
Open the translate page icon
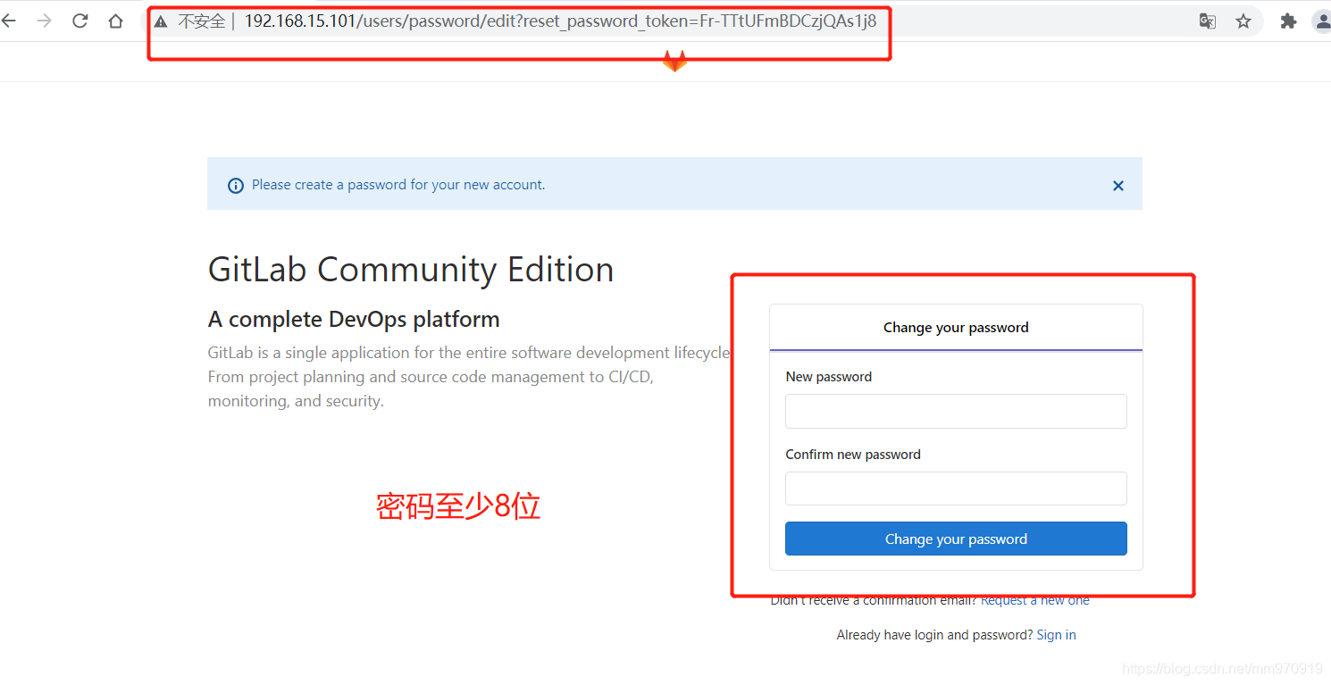tap(1208, 21)
